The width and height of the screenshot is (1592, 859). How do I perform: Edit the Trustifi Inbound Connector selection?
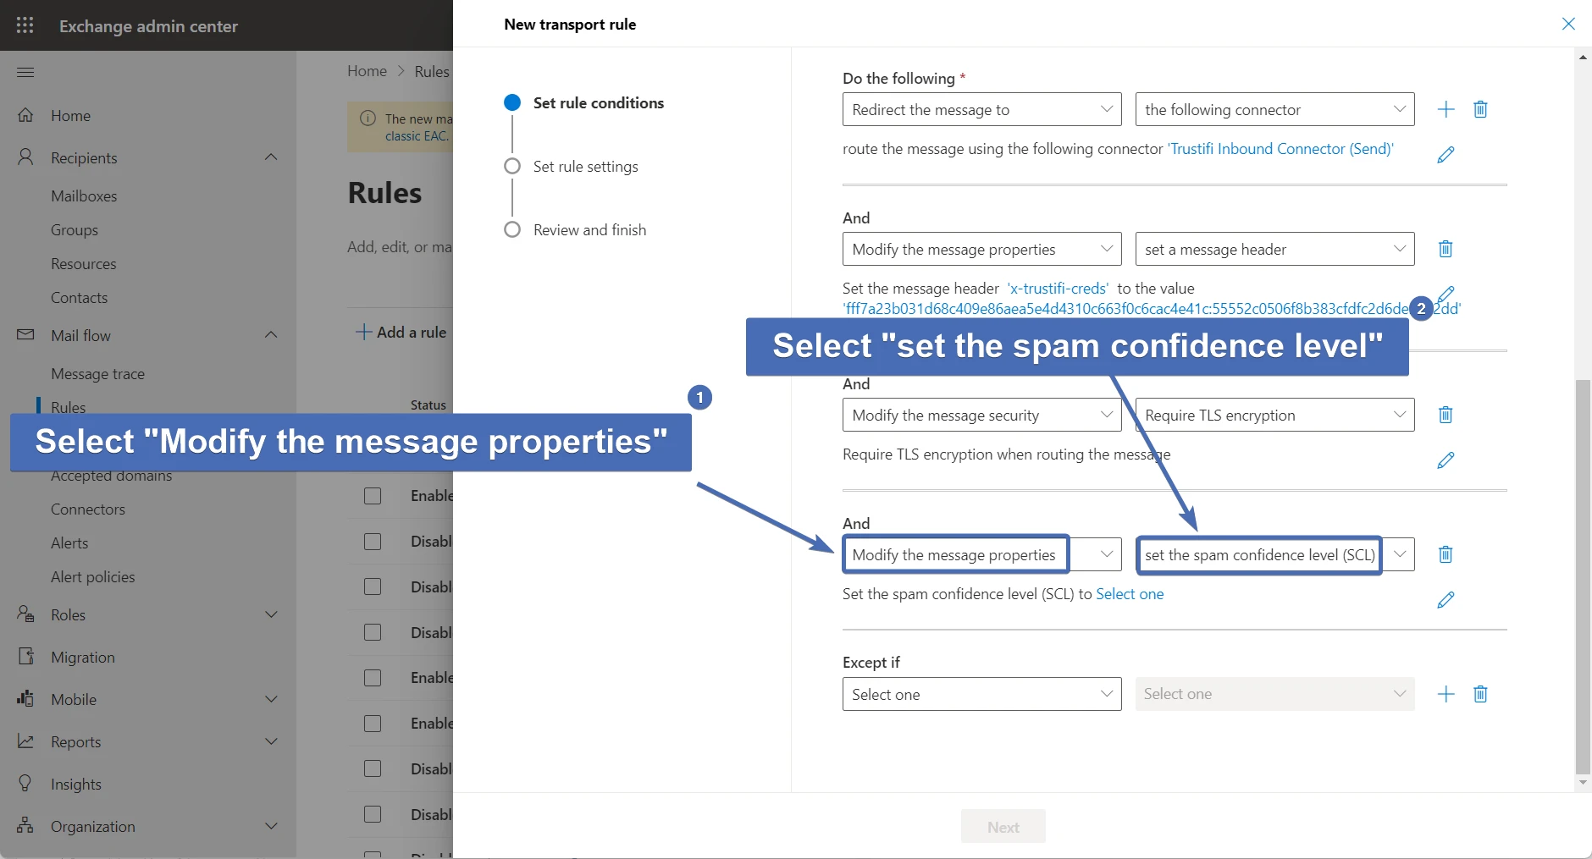click(1446, 154)
